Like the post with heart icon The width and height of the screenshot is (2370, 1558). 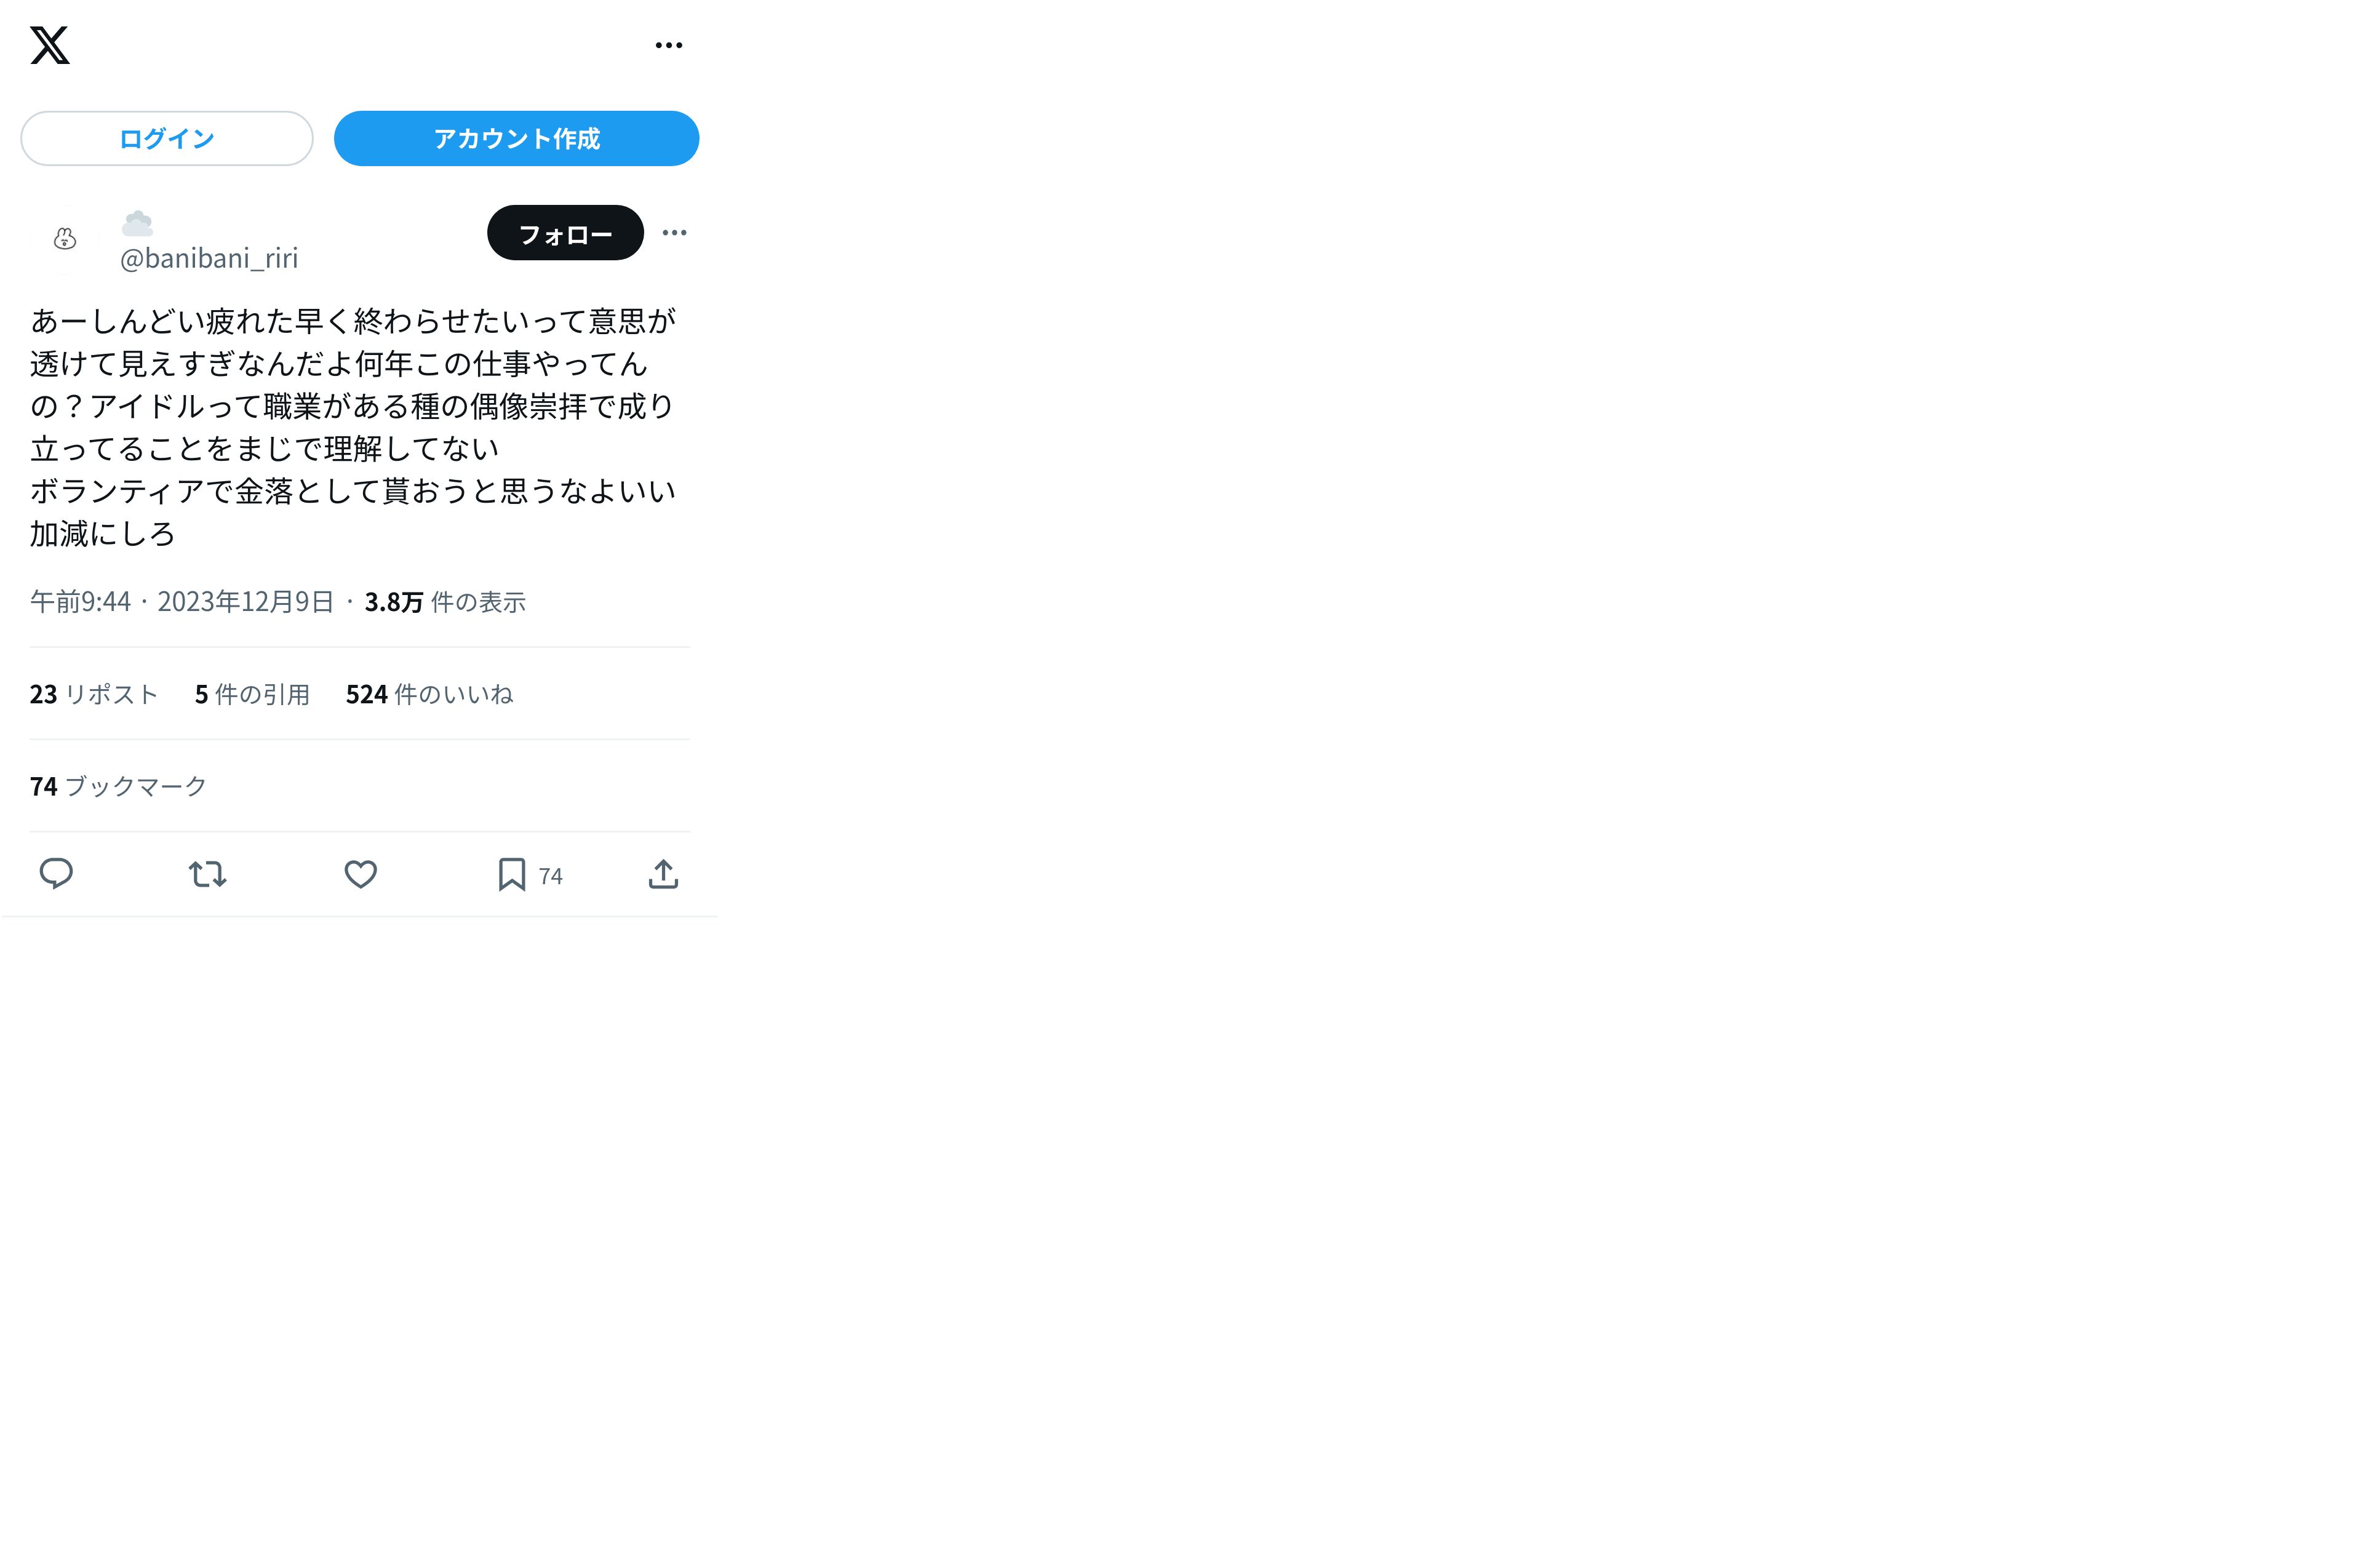(x=361, y=874)
